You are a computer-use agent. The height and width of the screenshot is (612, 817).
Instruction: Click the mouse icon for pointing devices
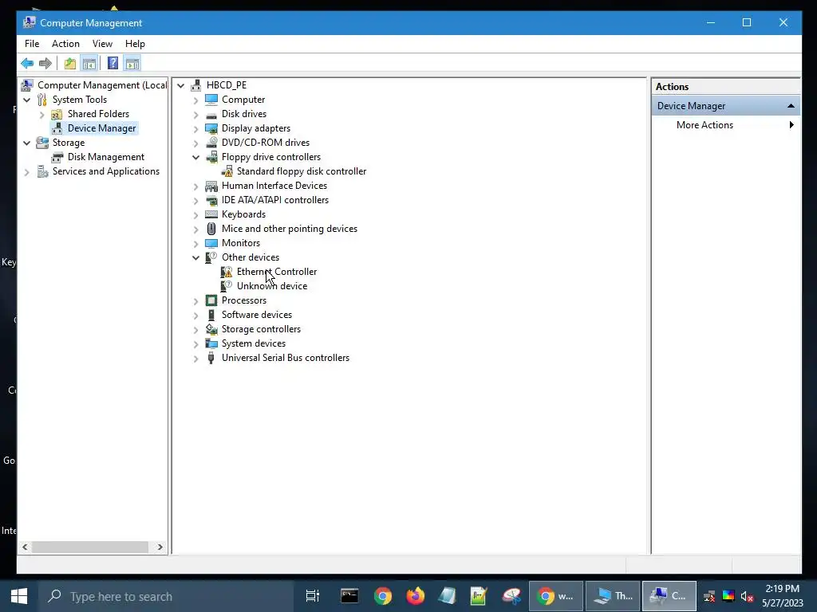click(x=211, y=229)
